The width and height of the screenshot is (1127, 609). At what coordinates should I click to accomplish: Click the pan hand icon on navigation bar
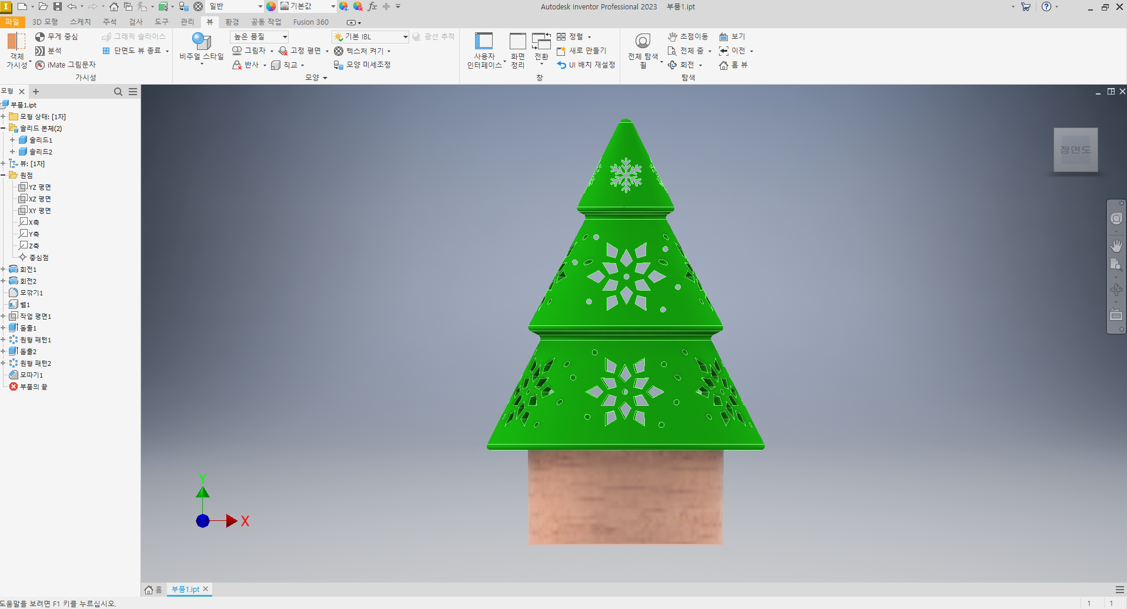tap(1116, 245)
